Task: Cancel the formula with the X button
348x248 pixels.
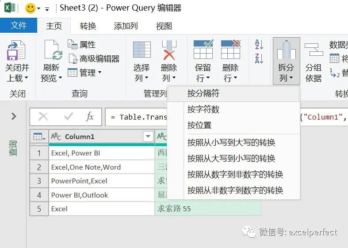Action: coord(43,116)
